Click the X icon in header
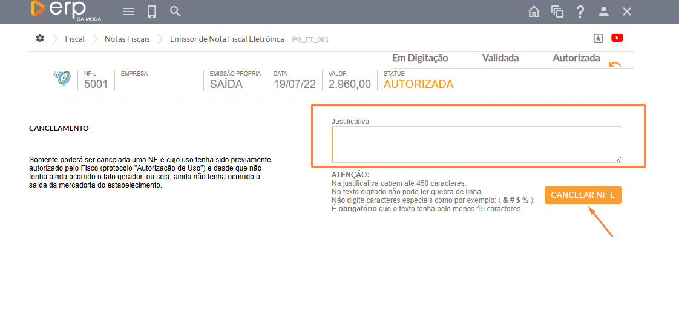Image resolution: width=679 pixels, height=331 pixels. tap(627, 11)
